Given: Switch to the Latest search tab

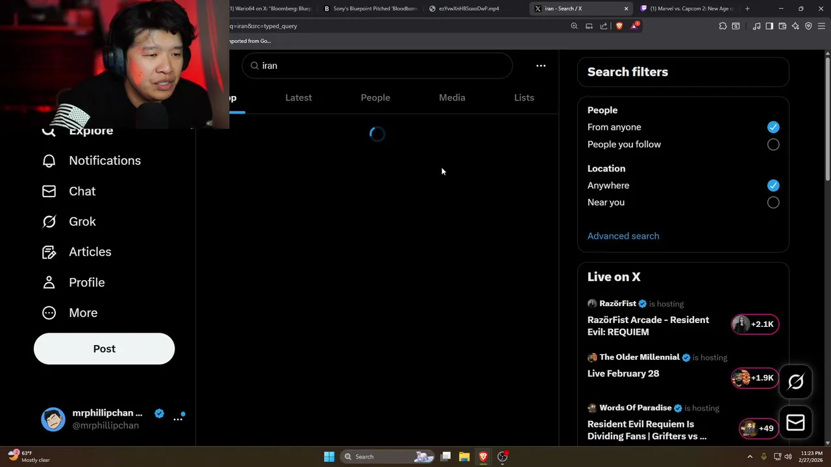Looking at the screenshot, I should coord(299,97).
